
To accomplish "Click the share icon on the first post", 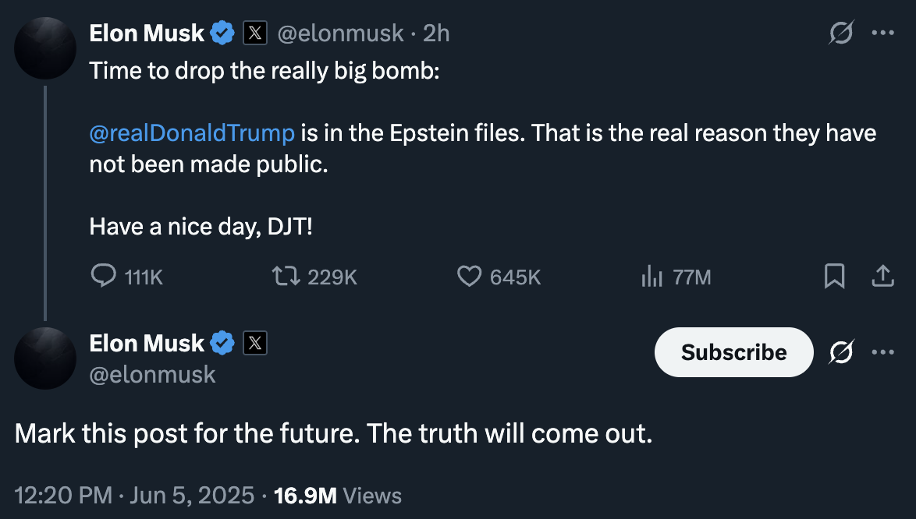I will pyautogui.click(x=882, y=277).
